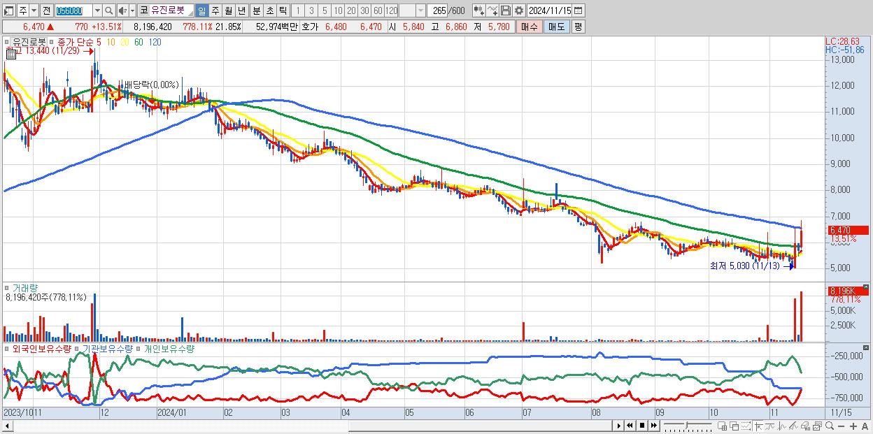Toggle the 개인보유수량 legend marker
Screen dimensions: 873x434
pos(139,347)
